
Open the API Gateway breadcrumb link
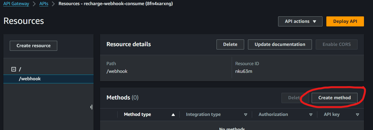tap(16, 4)
